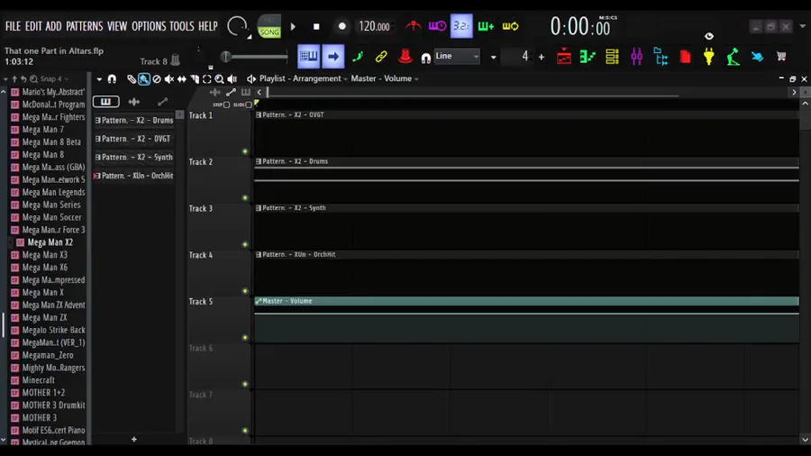Open the green tempo tapper icon
Image resolution: width=811 pixels, height=456 pixels.
point(733,57)
